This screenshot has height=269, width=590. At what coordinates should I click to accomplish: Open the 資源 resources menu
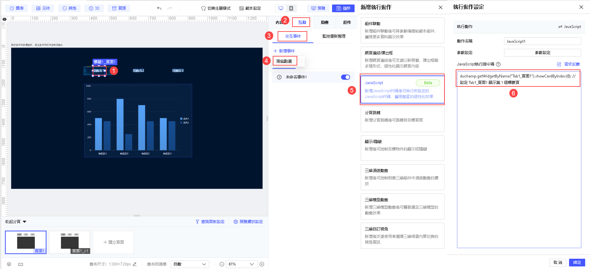[x=119, y=8]
